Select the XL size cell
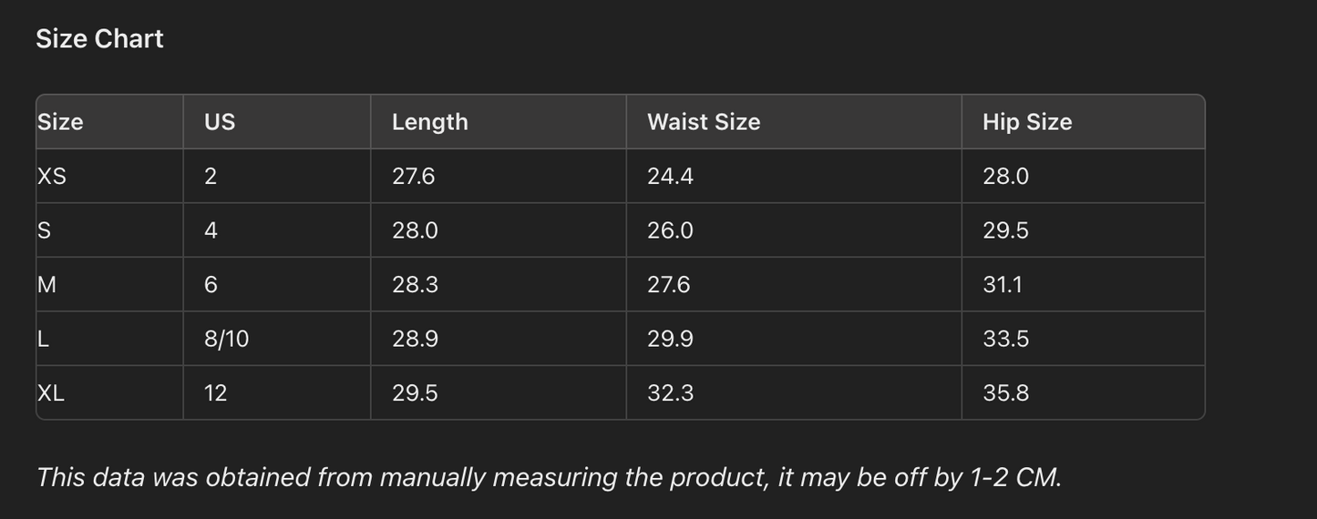 51,392
